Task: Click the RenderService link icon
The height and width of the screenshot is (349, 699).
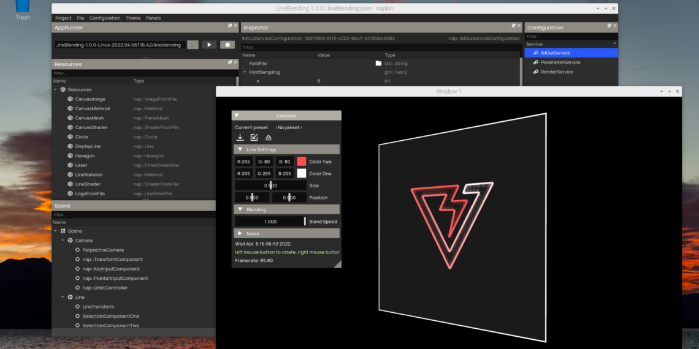Action: click(x=535, y=72)
